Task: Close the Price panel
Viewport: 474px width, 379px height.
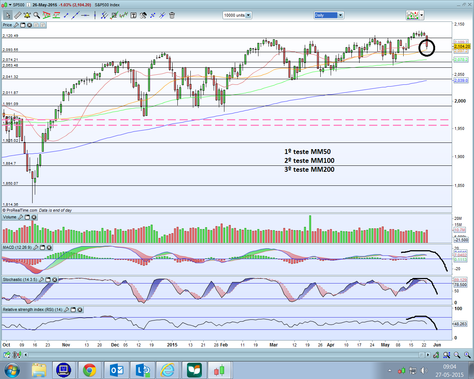Action: [29, 25]
